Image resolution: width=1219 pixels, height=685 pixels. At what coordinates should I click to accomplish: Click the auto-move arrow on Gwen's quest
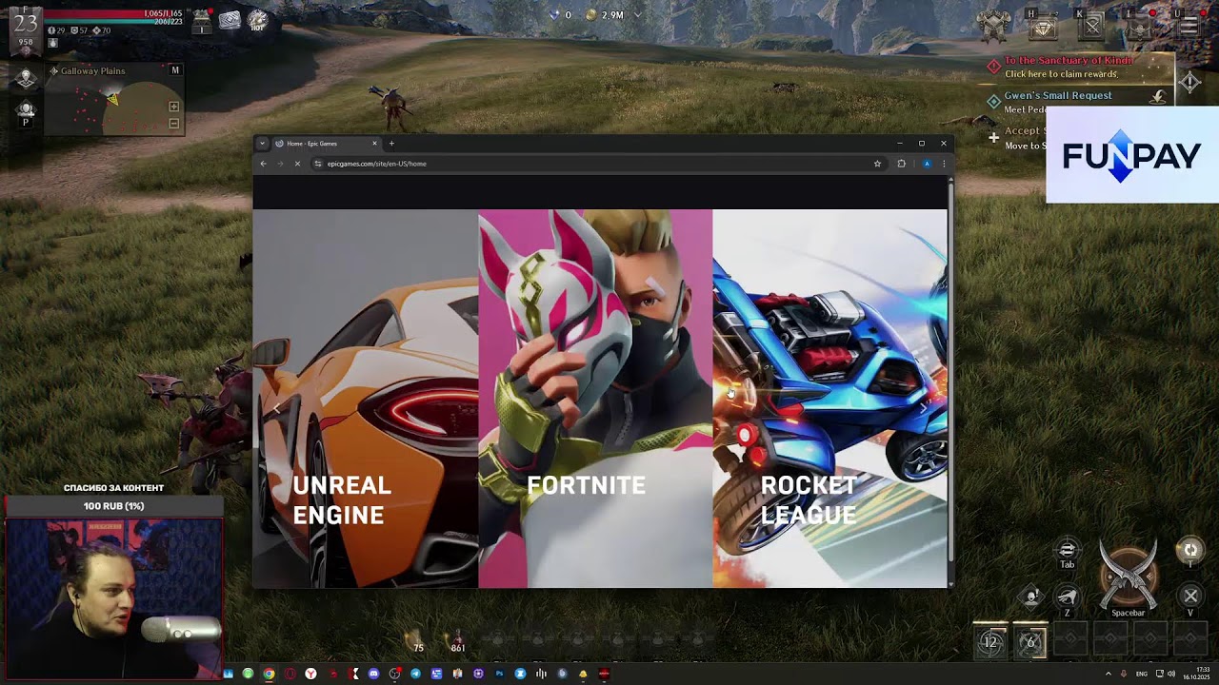pyautogui.click(x=1158, y=96)
